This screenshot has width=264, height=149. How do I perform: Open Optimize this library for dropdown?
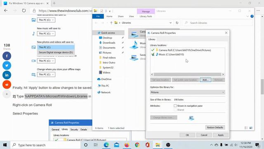pos(187,92)
